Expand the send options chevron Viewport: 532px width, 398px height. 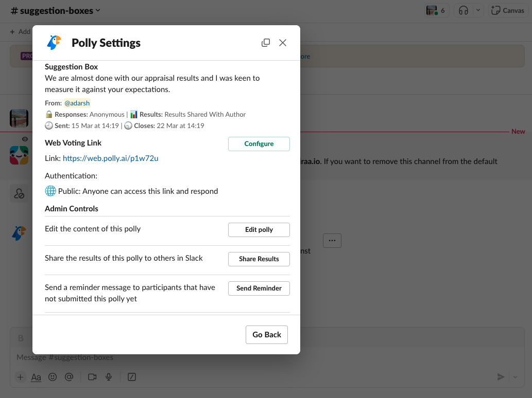point(516,377)
